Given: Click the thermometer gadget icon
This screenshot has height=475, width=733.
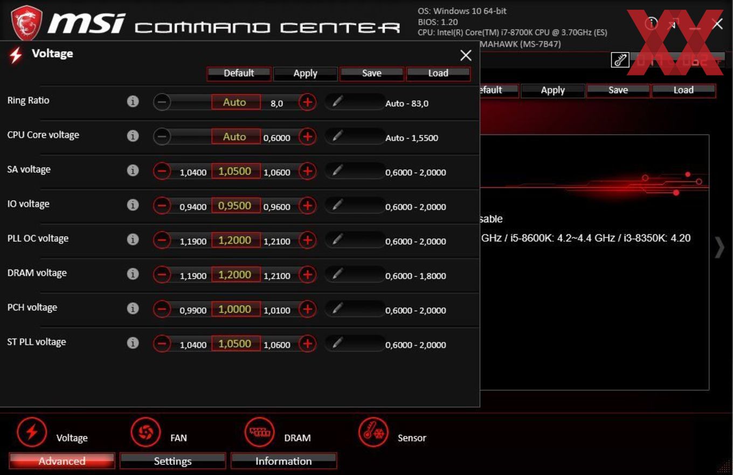Looking at the screenshot, I should pyautogui.click(x=620, y=60).
